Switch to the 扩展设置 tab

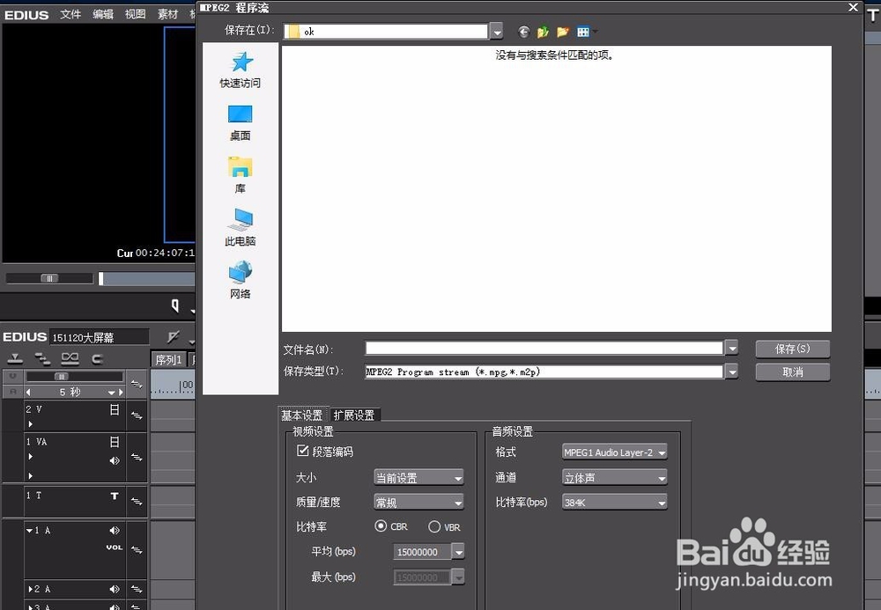[354, 415]
